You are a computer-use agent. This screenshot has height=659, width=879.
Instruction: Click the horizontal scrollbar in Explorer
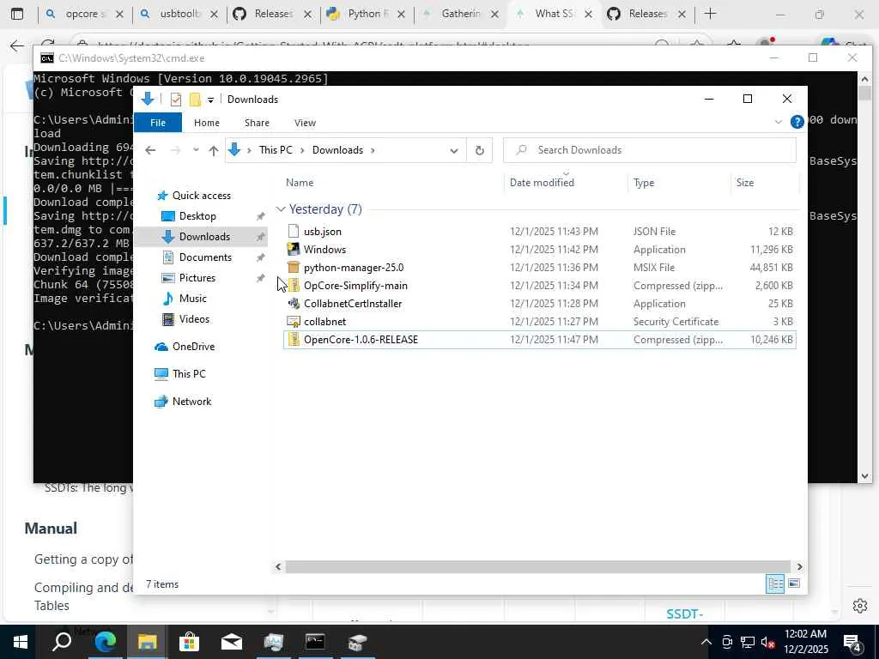point(537,566)
